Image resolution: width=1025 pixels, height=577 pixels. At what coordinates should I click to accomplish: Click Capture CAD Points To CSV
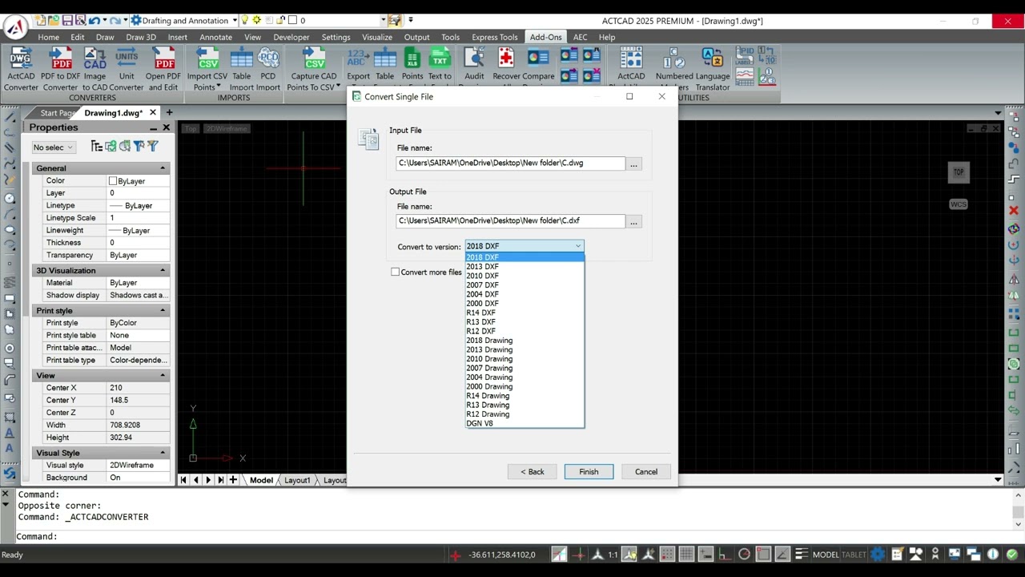pos(314,69)
